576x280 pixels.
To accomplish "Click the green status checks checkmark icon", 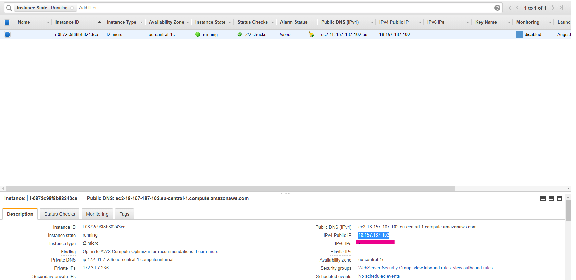I will click(240, 34).
